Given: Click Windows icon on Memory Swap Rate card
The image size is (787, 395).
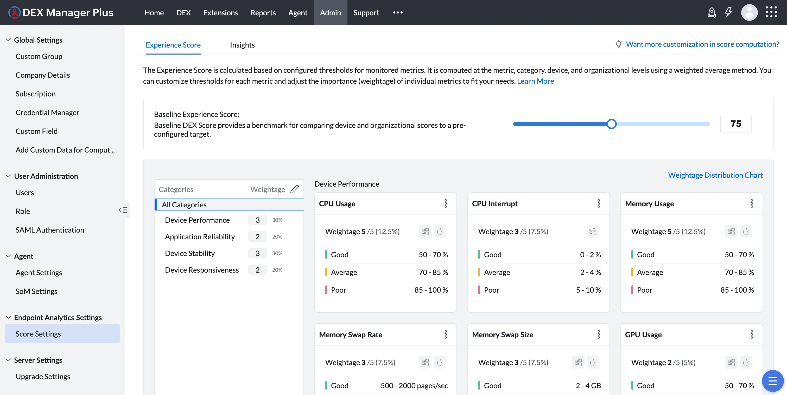Looking at the screenshot, I should [x=425, y=362].
